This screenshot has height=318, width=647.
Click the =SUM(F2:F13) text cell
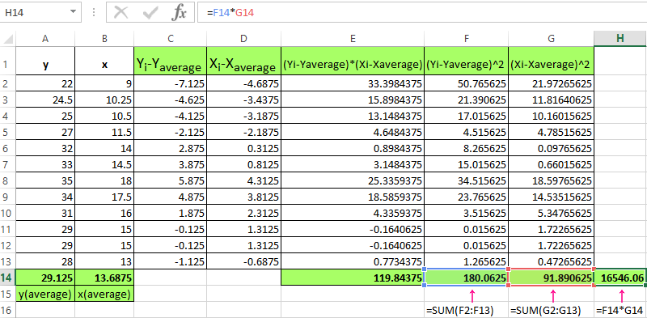tap(467, 310)
